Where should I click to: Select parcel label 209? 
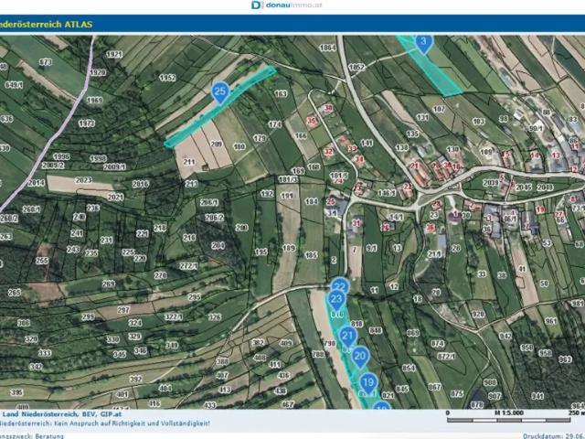tap(216, 144)
